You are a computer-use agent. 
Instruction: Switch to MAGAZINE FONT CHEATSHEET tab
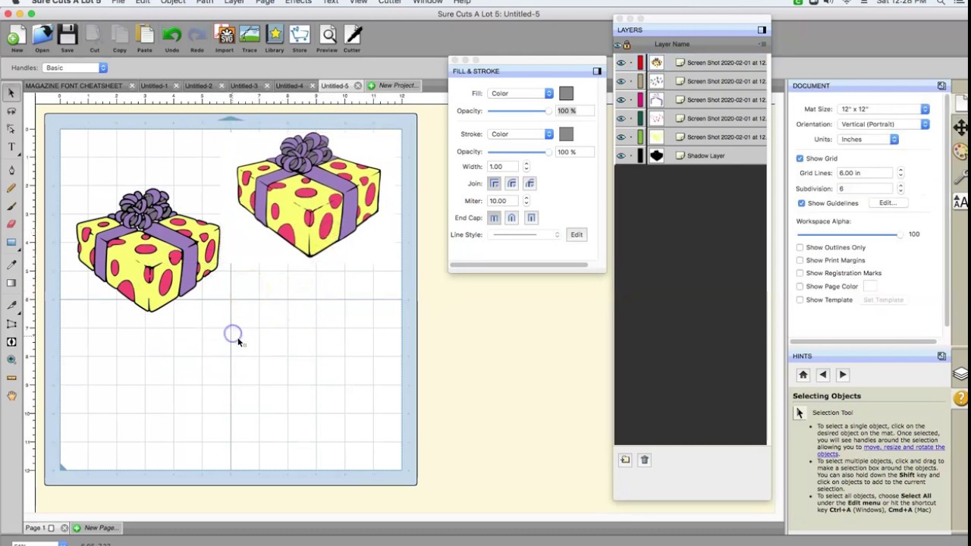[x=73, y=86]
